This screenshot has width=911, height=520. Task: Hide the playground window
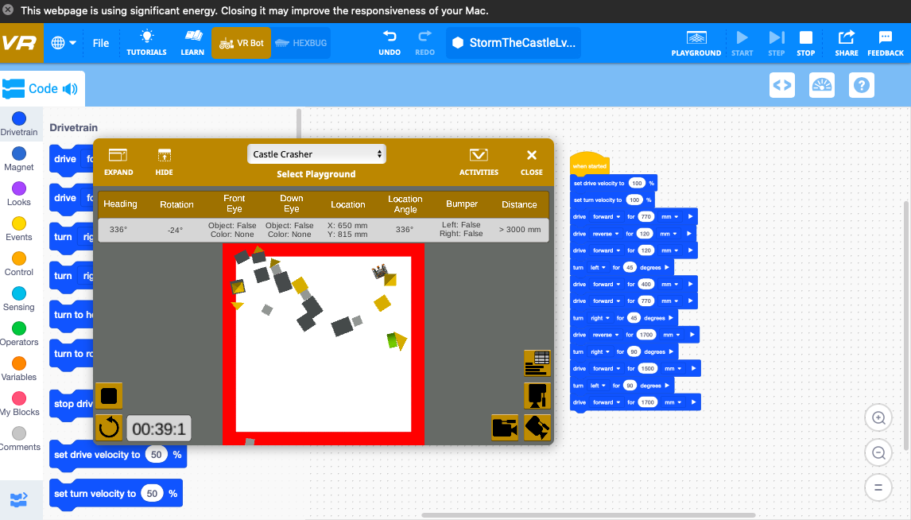pyautogui.click(x=165, y=161)
